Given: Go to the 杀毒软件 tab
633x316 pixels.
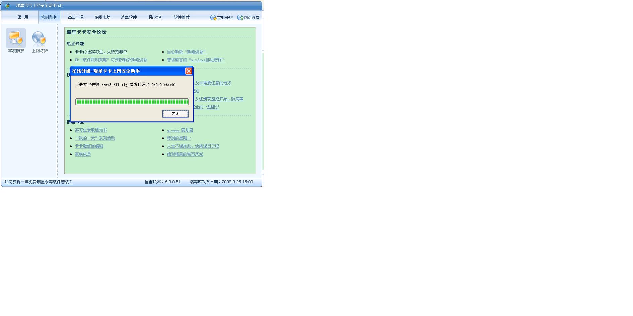Looking at the screenshot, I should point(129,17).
